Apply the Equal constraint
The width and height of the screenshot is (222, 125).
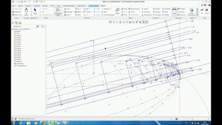click(x=165, y=12)
